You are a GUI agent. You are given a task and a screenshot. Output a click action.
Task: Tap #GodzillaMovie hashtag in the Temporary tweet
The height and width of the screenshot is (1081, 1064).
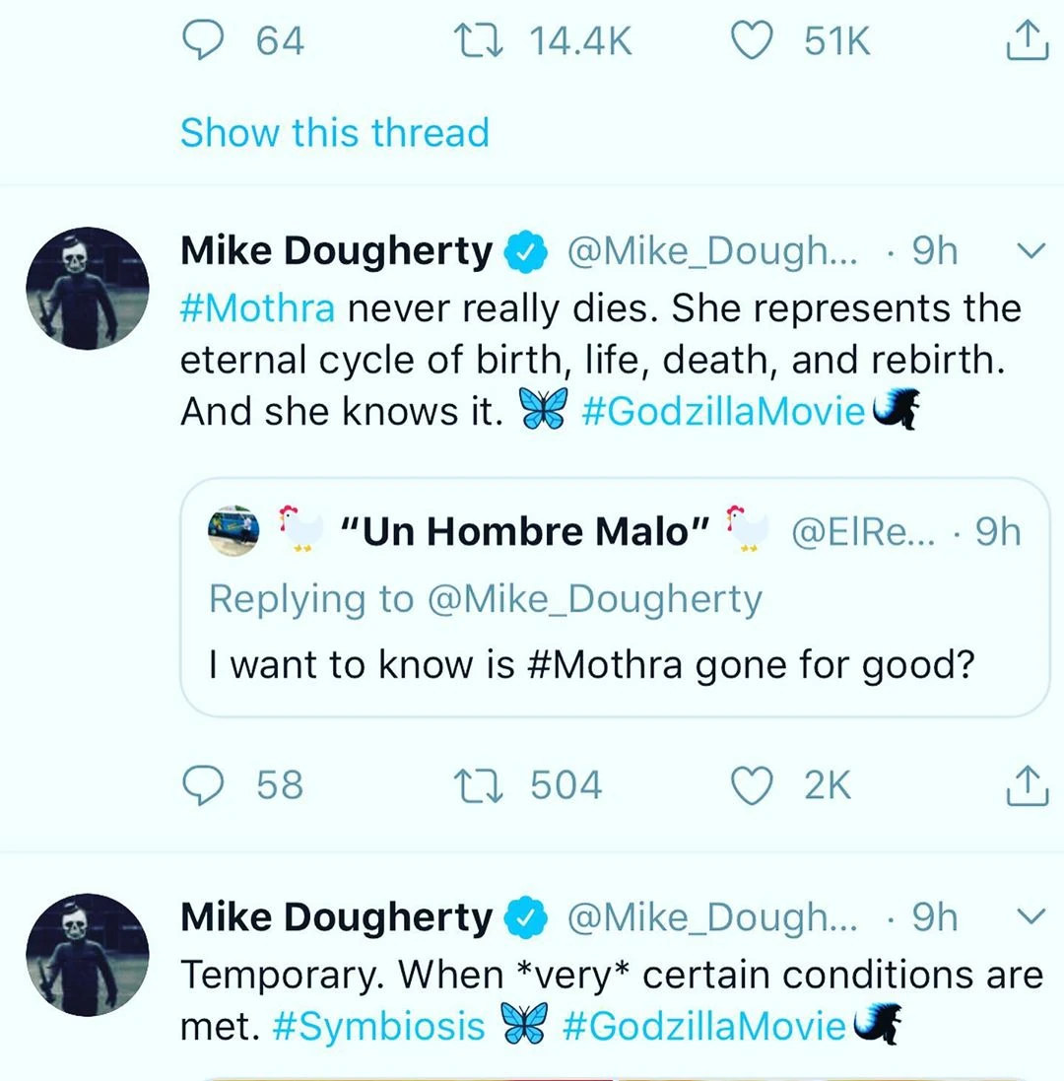tap(703, 1026)
